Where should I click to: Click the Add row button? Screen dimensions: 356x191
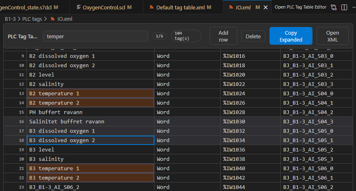[224, 36]
